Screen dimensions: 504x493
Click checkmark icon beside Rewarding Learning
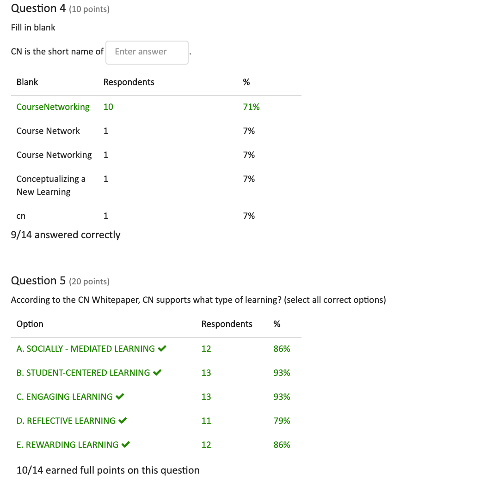[x=126, y=445]
